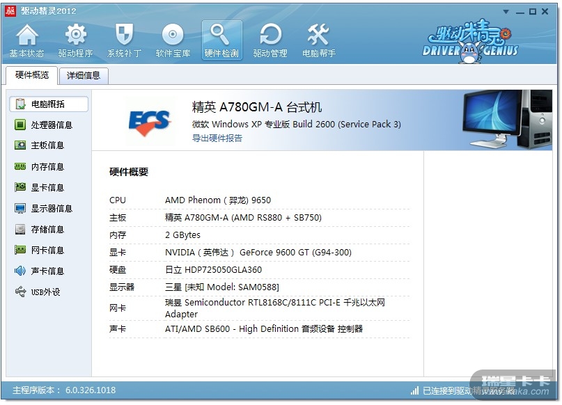The image size is (562, 405).
Task: Click the signal bars connection icon
Action: pyautogui.click(x=414, y=390)
